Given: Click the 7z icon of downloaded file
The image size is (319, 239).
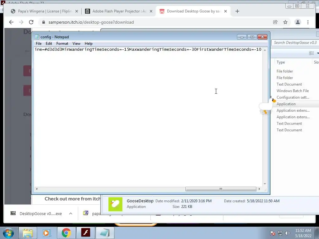Looking at the screenshot, I should (13, 213).
